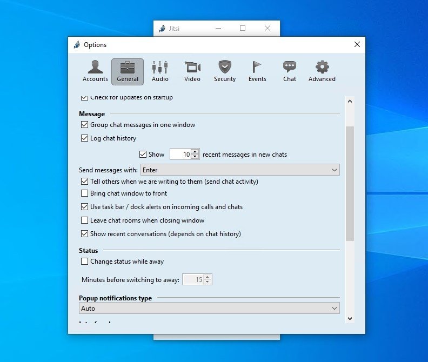Increase minutes before away stepper
Screen dimensions: 428x362
pos(208,277)
